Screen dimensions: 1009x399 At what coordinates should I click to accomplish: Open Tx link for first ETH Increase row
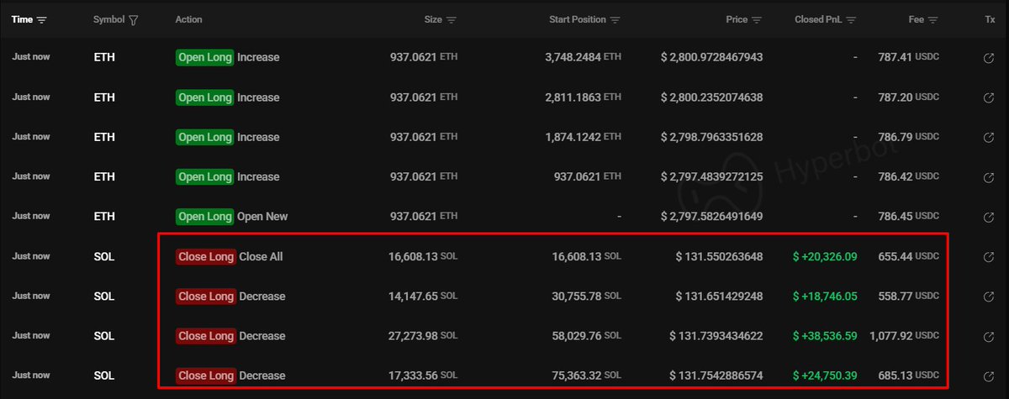(989, 58)
